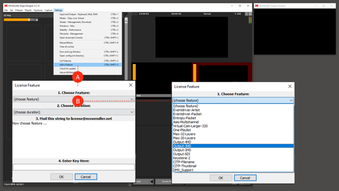Viewport: 339px width, 191px height.
Task: Select CITP-Thumbnail feature
Action: click(233, 166)
